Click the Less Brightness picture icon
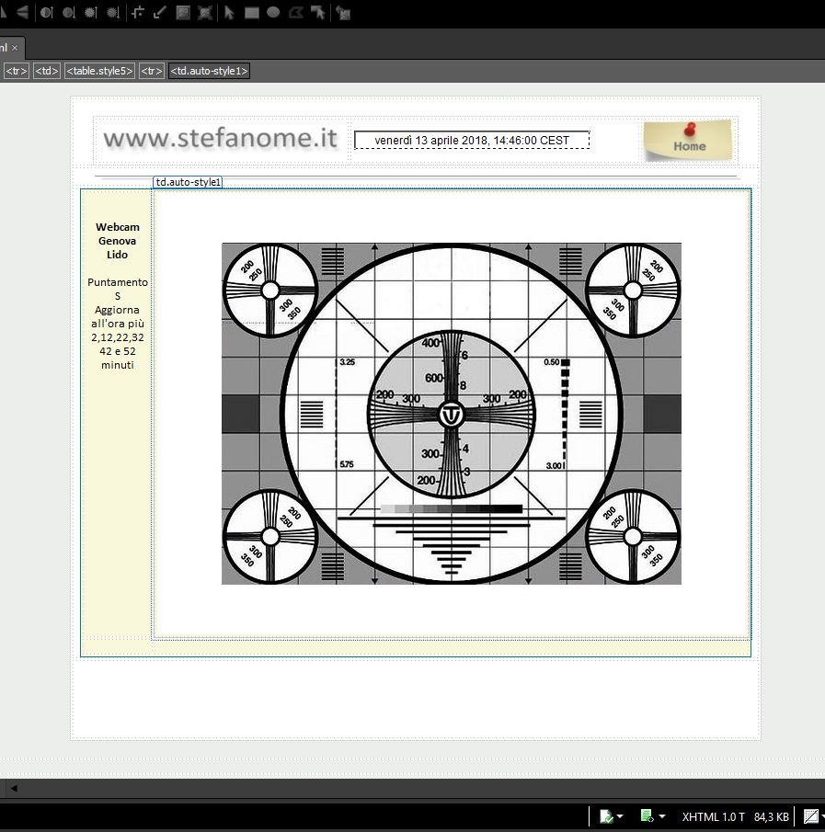Screen dimensions: 825x832 point(113,13)
